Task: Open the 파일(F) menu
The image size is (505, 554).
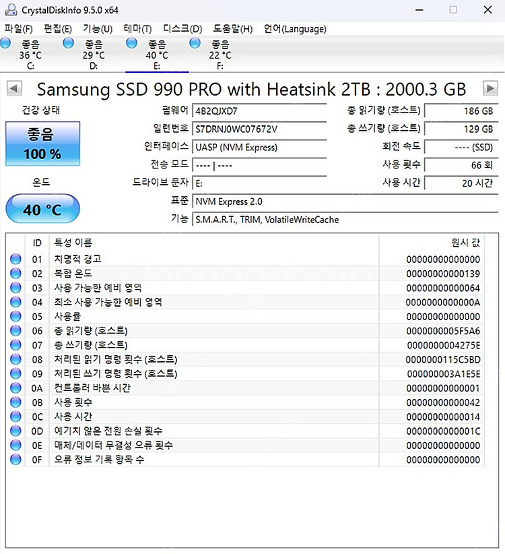Action: pos(18,28)
